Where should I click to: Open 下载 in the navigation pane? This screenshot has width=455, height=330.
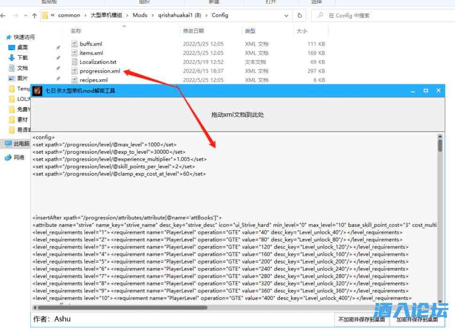[x=23, y=57]
